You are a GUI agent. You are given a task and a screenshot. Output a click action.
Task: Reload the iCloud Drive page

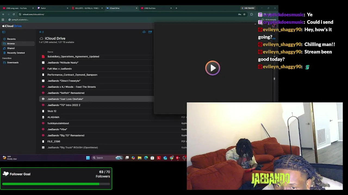(x=14, y=14)
